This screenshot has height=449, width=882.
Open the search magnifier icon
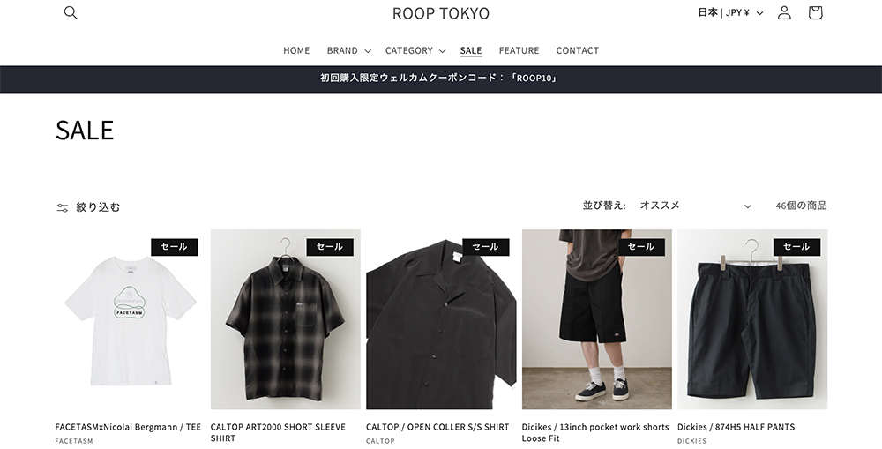(71, 12)
